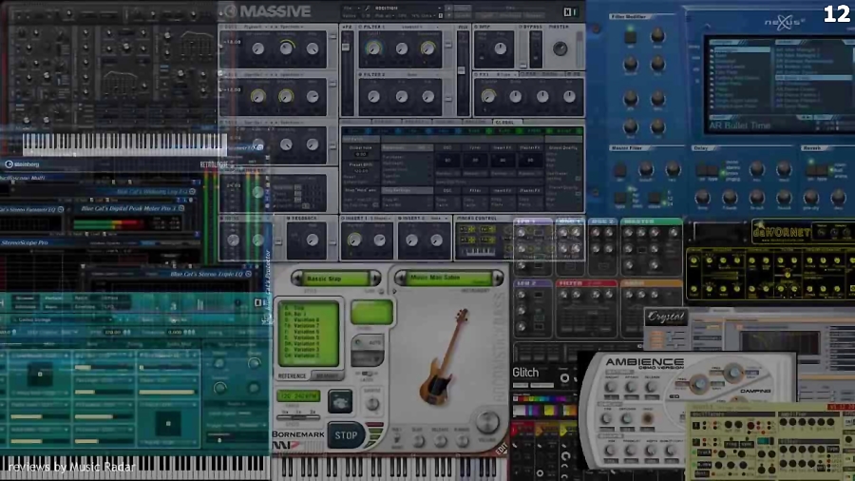Switch to REFERENCE tab in Broomstick Bass
Viewport: 855px width, 481px height.
tap(292, 376)
